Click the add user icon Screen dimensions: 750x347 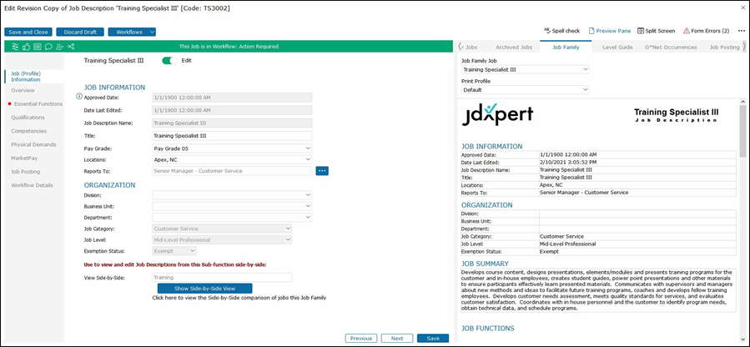click(x=59, y=47)
